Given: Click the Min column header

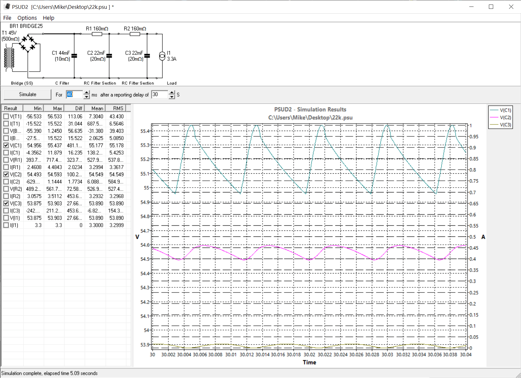Looking at the screenshot, I should click(x=33, y=108).
